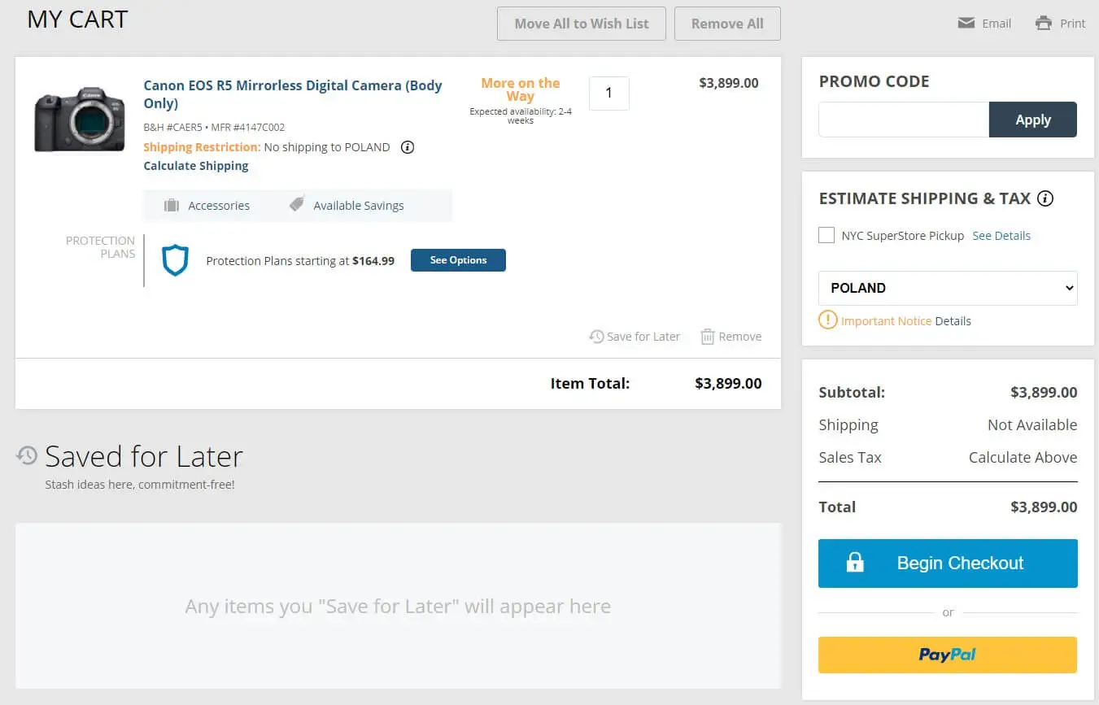Click the Shipping Restriction label

(202, 147)
